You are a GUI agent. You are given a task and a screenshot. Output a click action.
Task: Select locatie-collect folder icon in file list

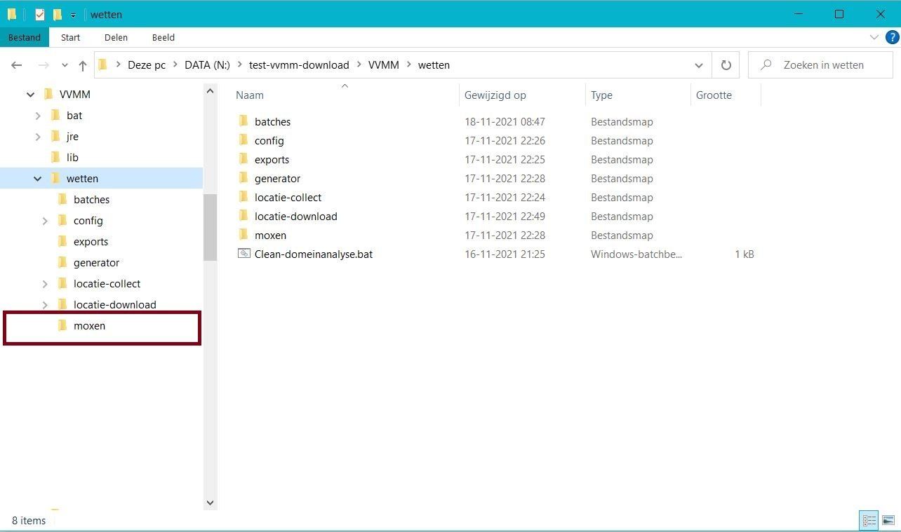tap(243, 196)
